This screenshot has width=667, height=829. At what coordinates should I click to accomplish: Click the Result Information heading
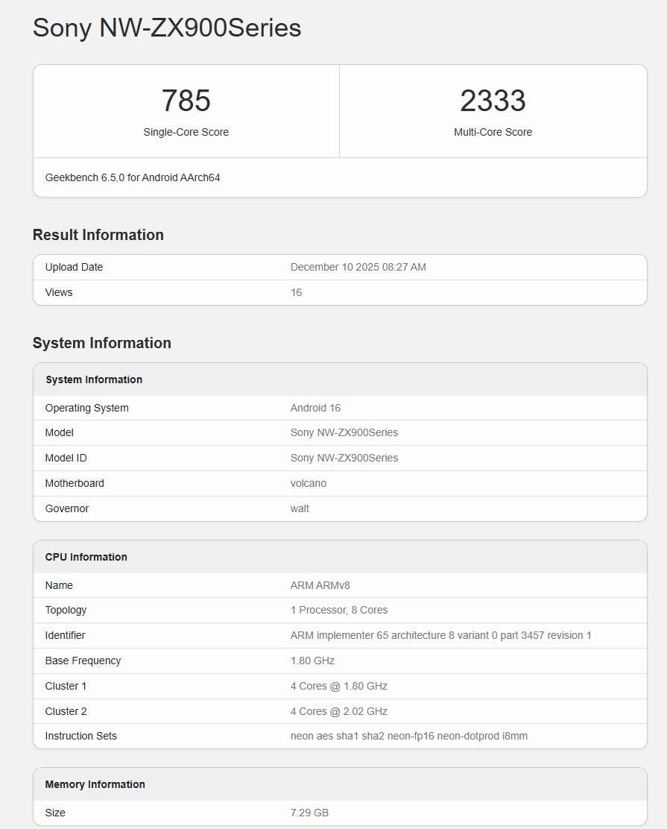point(98,235)
